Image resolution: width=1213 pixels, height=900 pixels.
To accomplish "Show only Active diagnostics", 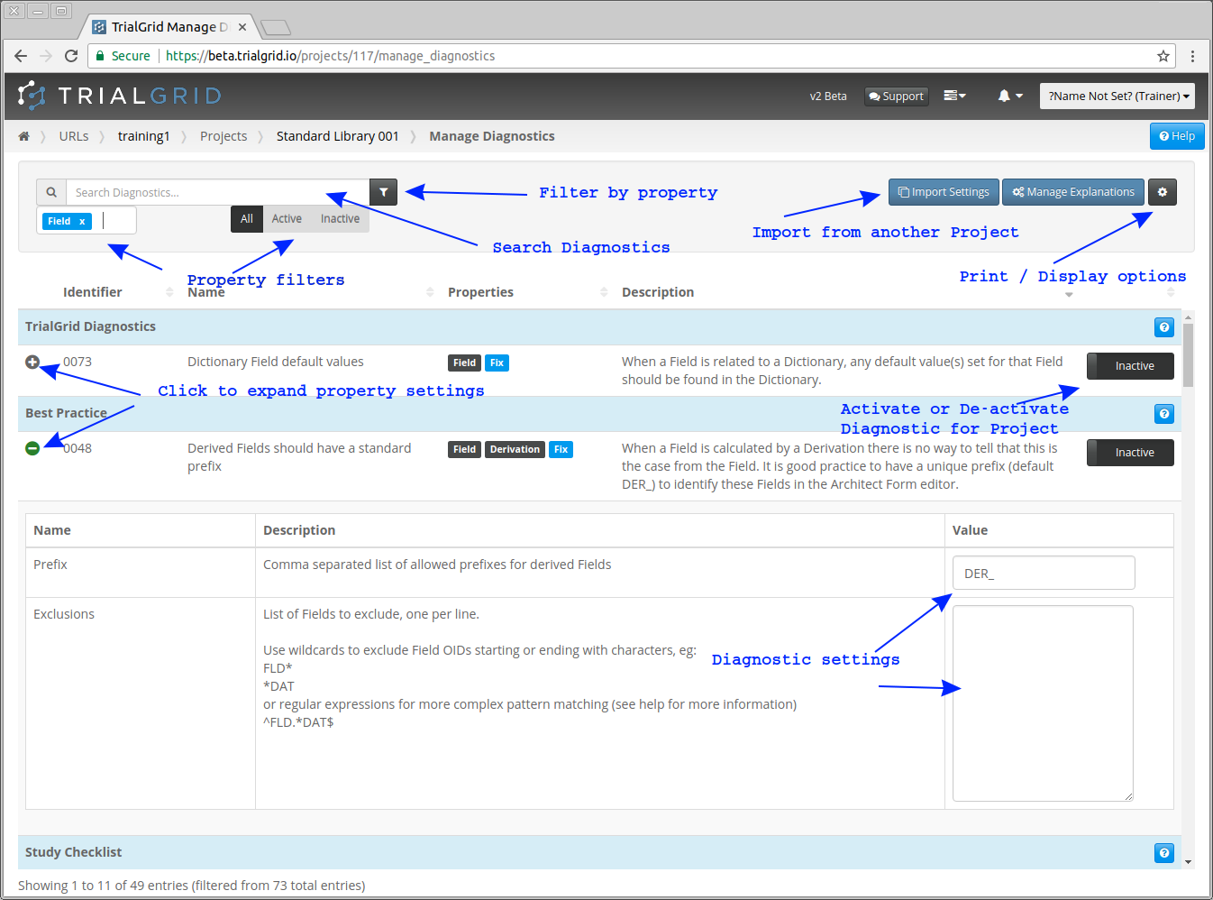I will point(287,219).
